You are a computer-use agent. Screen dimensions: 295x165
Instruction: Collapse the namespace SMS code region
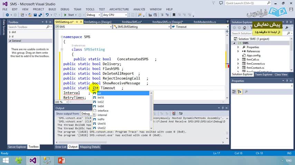coord(62,37)
